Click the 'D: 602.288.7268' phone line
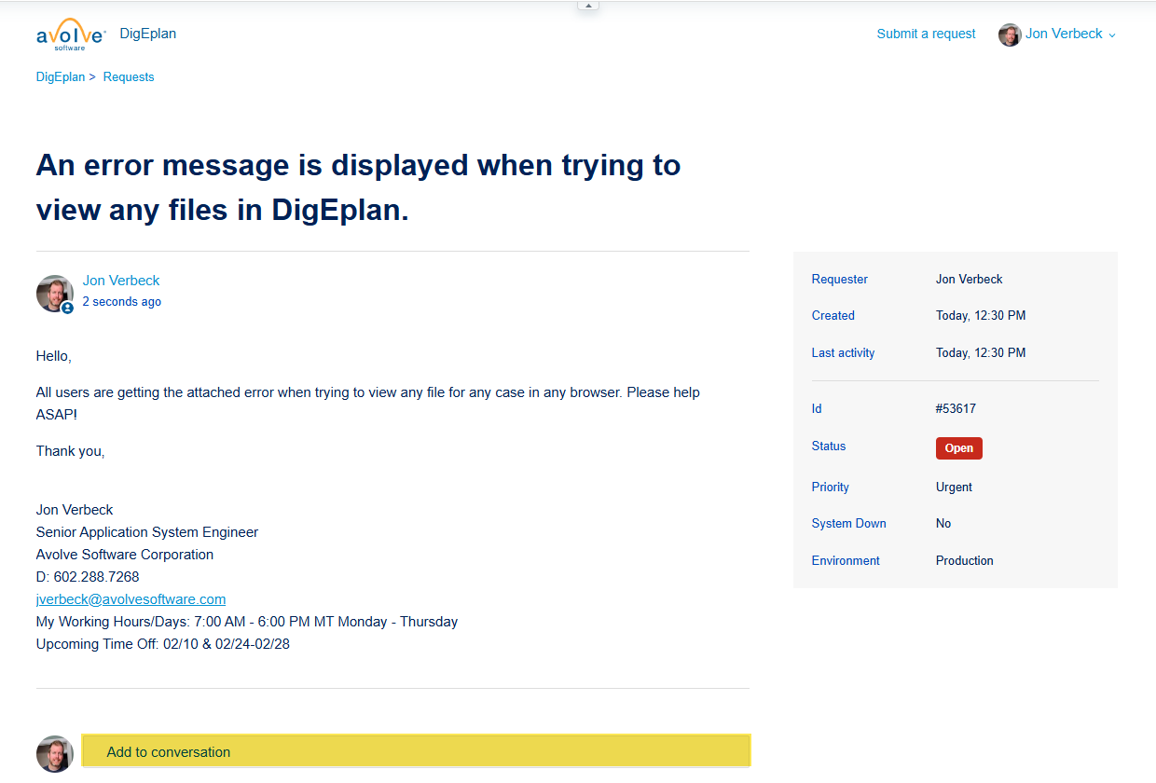Image resolution: width=1156 pixels, height=783 pixels. [x=88, y=577]
